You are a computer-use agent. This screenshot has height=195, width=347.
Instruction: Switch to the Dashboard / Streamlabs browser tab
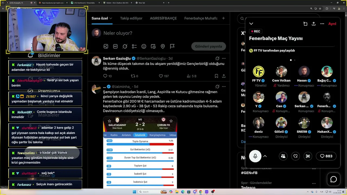click(86, 3)
